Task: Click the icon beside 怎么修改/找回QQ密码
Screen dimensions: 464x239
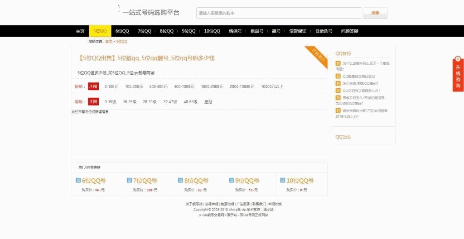Action: 338,83
